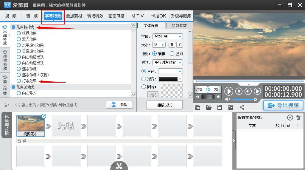Collapse the 常用滚动类 category
The width and height of the screenshot is (305, 170).
pyautogui.click(x=13, y=87)
